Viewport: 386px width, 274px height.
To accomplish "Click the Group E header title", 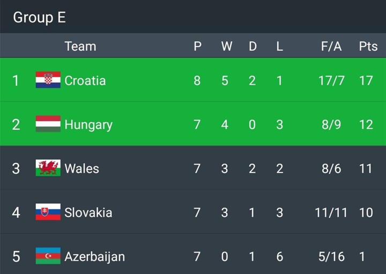I will pos(39,17).
